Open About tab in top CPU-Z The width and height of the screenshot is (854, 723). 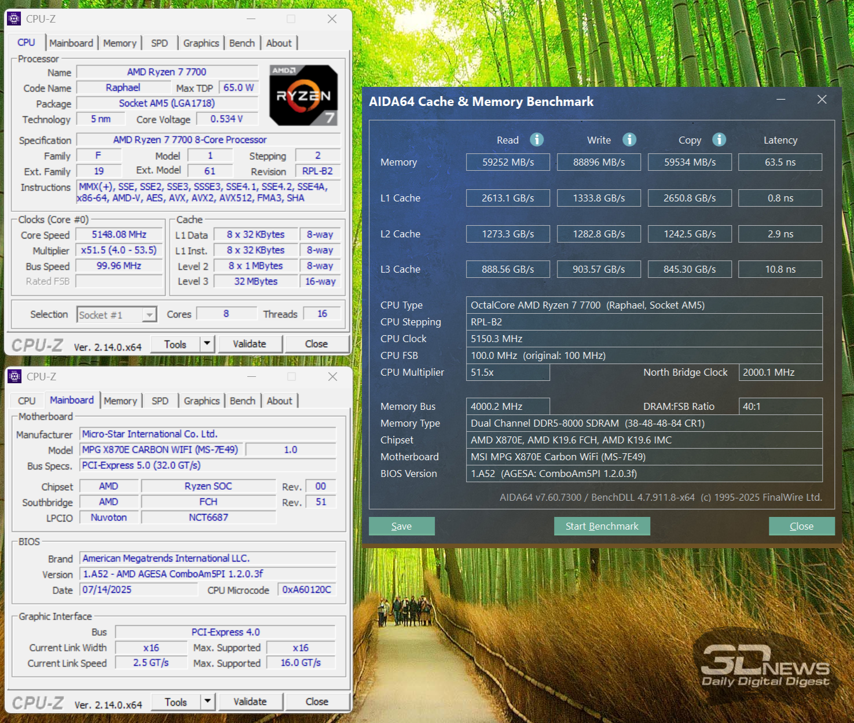tap(279, 43)
